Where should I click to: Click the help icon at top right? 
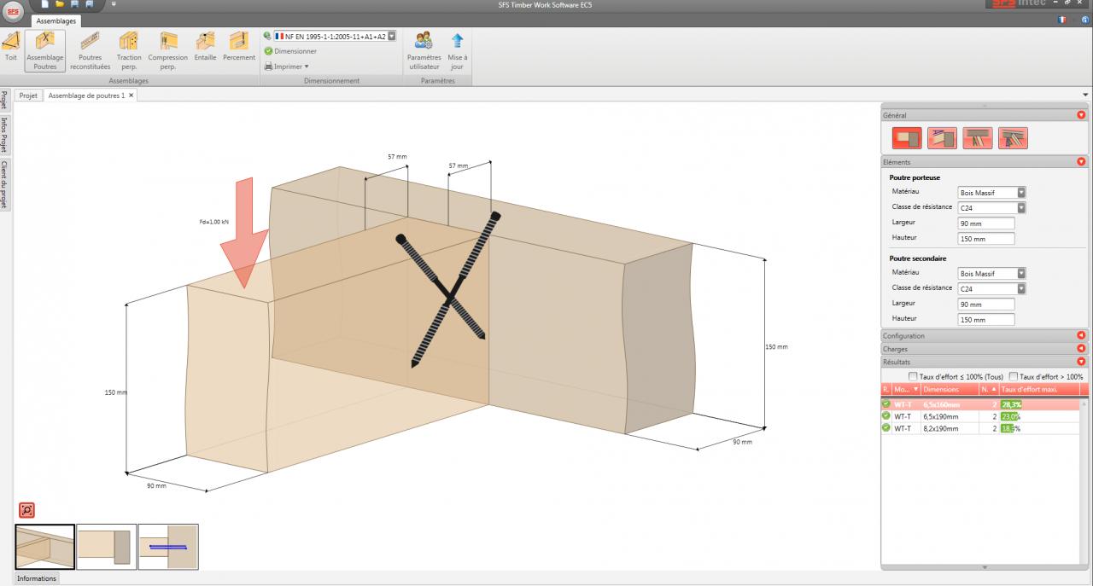point(1084,19)
